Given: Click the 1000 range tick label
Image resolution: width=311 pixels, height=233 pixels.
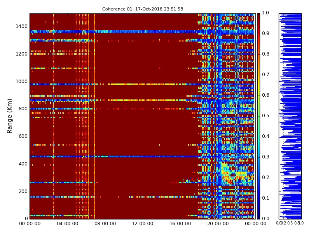Looking at the screenshot, I should click(x=21, y=82).
